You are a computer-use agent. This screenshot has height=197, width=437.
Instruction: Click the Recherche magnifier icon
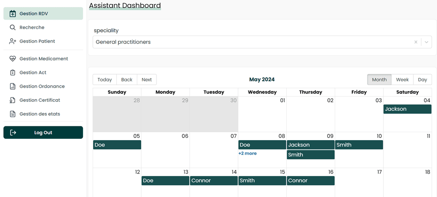coord(12,28)
